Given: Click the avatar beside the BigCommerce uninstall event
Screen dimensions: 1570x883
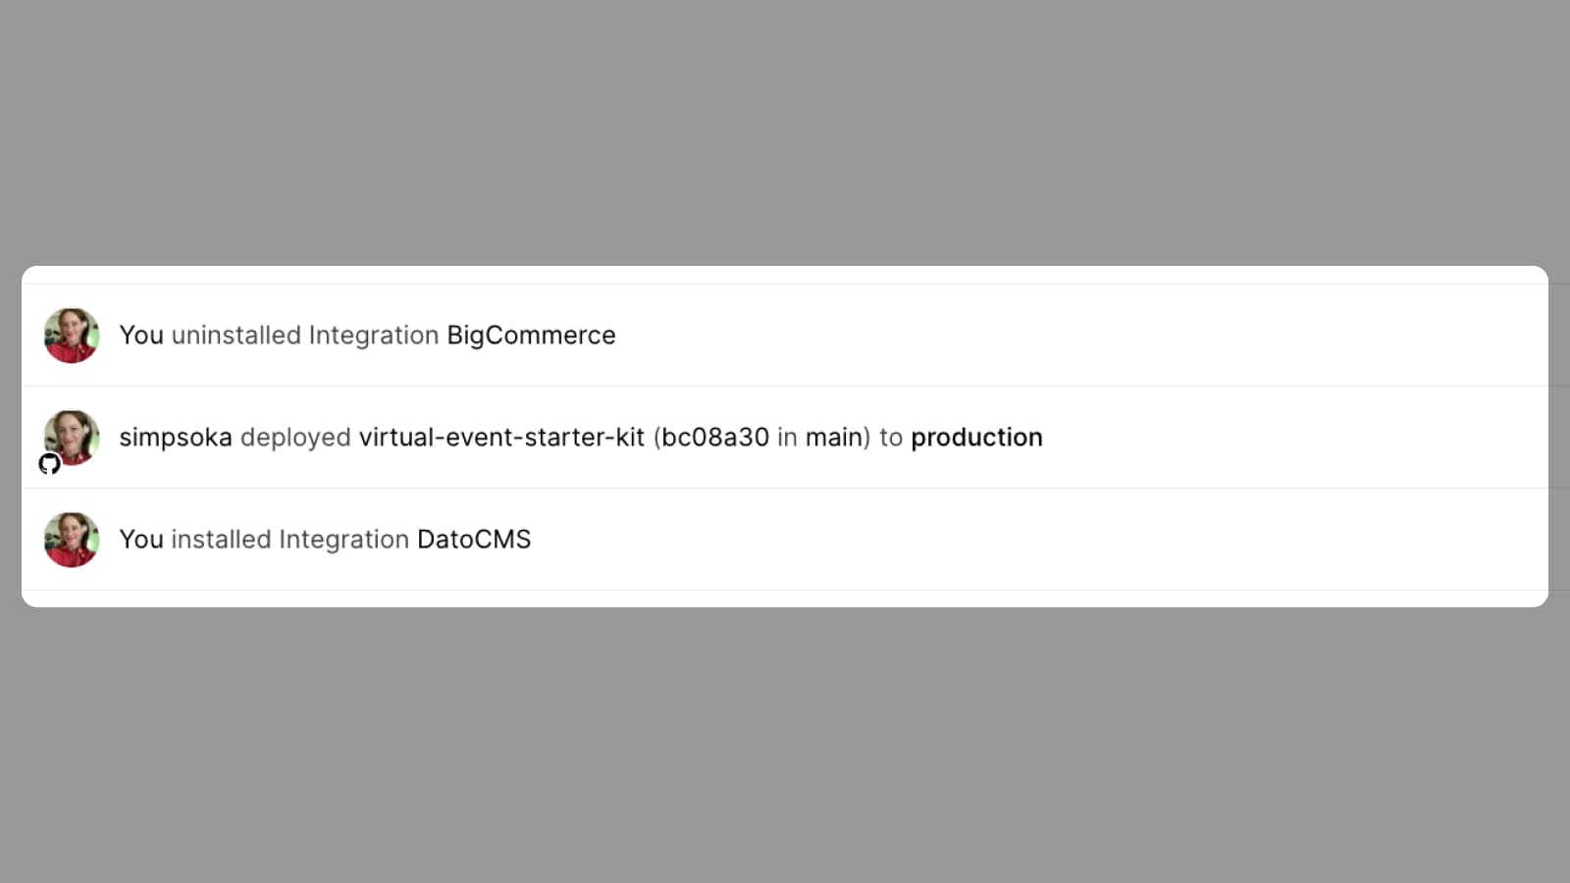Looking at the screenshot, I should coord(72,336).
